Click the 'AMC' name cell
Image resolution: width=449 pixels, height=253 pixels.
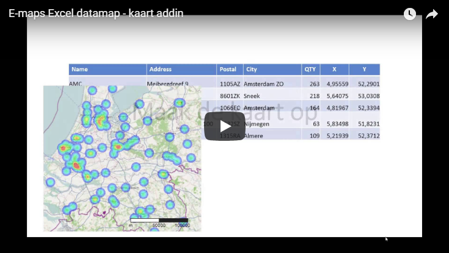coord(76,84)
